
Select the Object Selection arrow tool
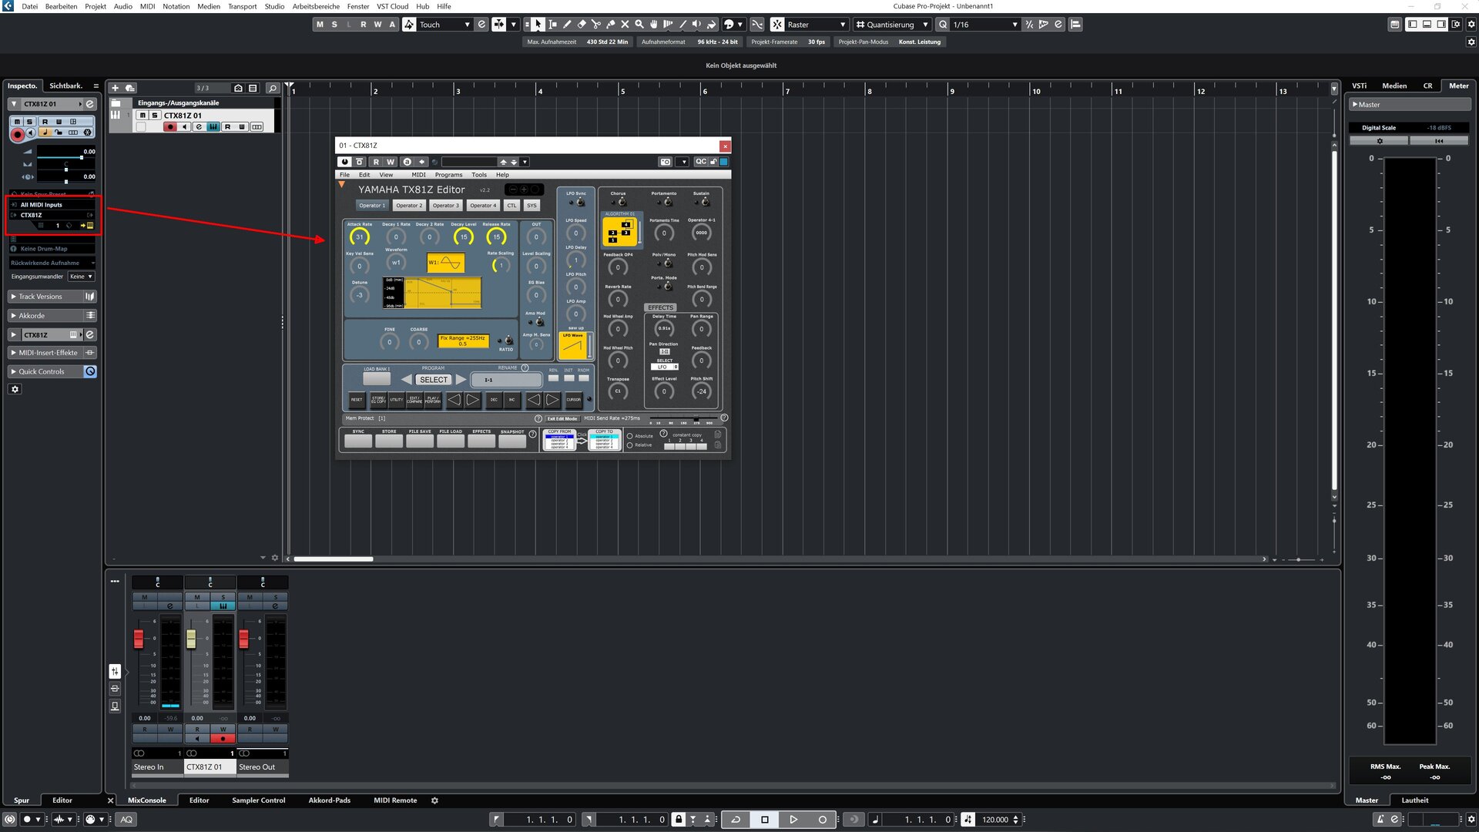(x=538, y=25)
